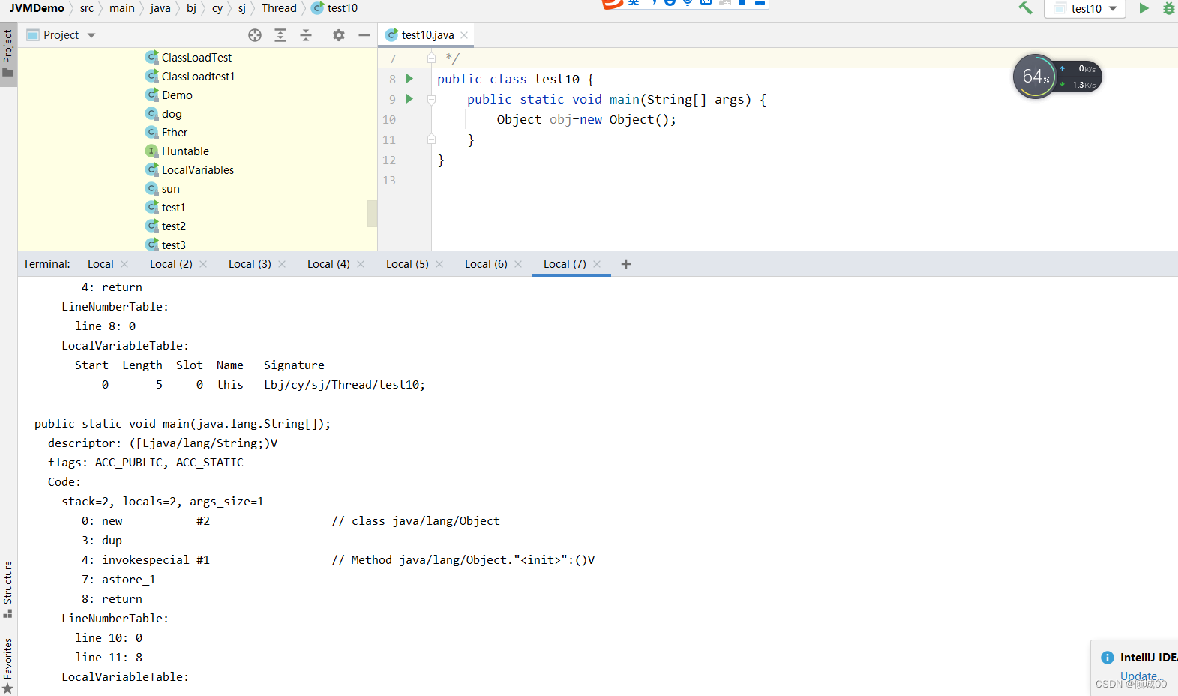This screenshot has height=696, width=1178.
Task: Click the Update link in IntelliJ notification
Action: 1140,676
